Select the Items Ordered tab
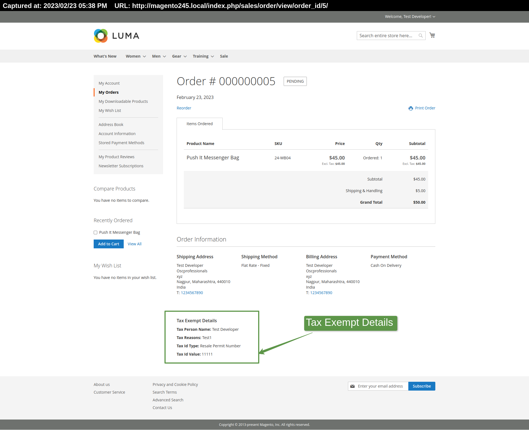The height and width of the screenshot is (430, 529). click(199, 124)
